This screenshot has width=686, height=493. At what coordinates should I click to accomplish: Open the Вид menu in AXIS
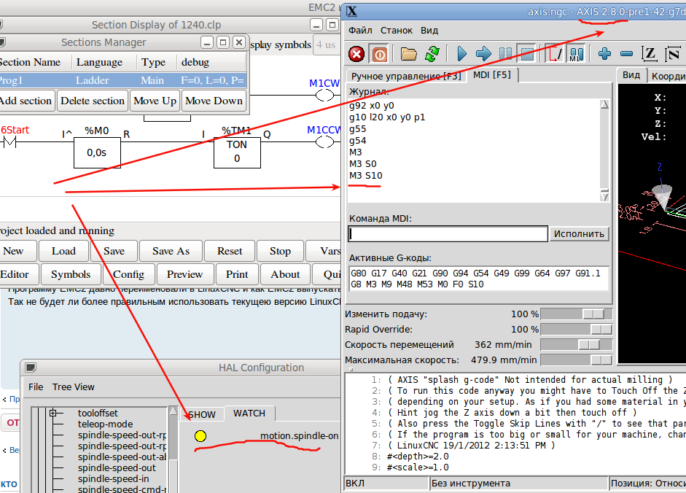click(429, 30)
